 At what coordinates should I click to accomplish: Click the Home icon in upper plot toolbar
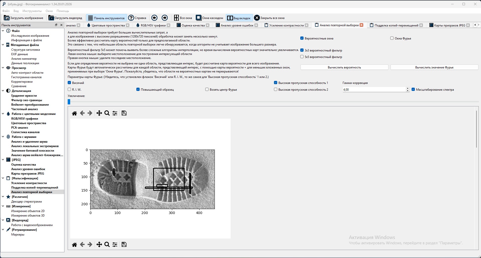74,113
